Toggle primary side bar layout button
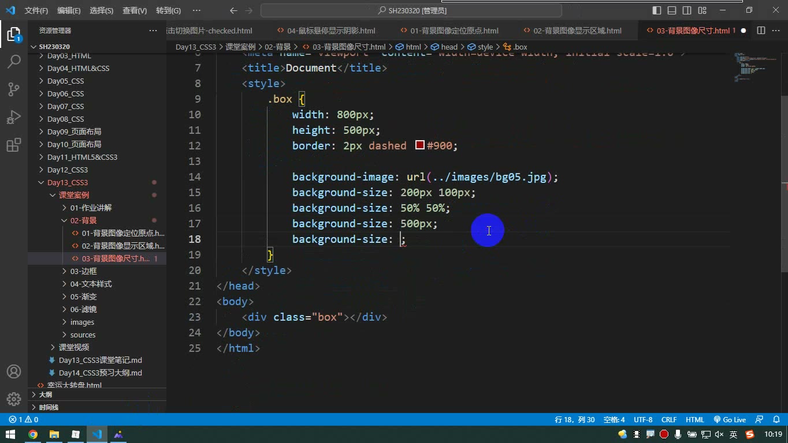This screenshot has width=788, height=443. point(657,10)
